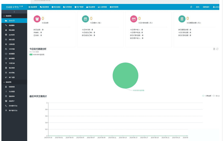Click the green calendar icon in second card
Image resolution: width=223 pixels, height=141 pixels.
click(85, 19)
